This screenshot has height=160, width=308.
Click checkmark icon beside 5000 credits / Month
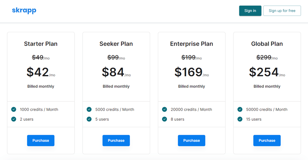click(x=89, y=109)
